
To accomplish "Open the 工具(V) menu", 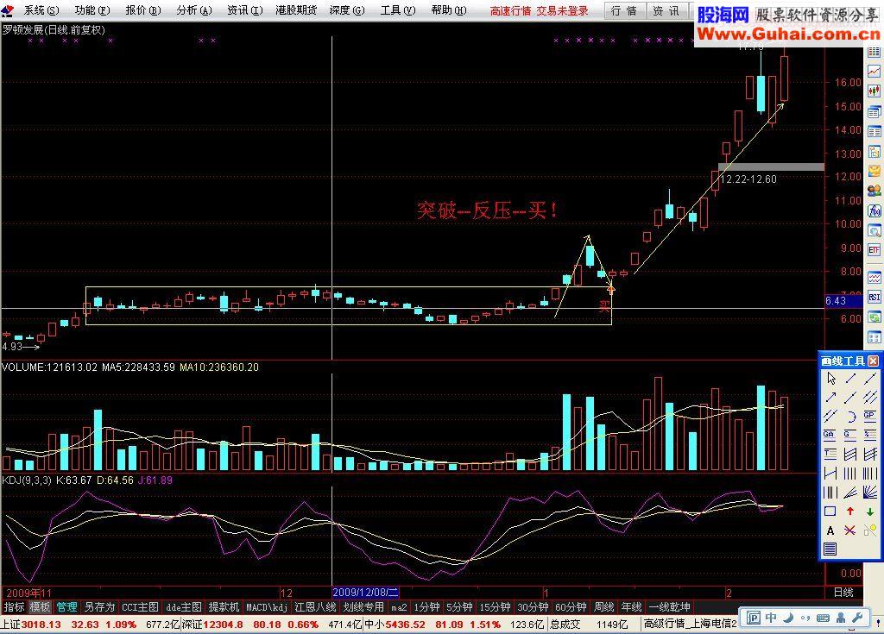I will tap(397, 10).
